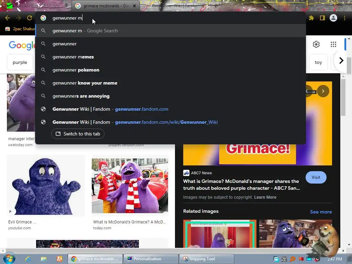Reload the page with the refresh icon
The width and height of the screenshot is (352, 264).
pos(30,18)
